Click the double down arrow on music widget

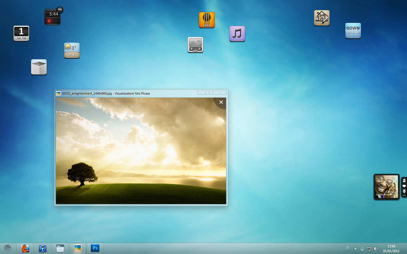click(404, 191)
